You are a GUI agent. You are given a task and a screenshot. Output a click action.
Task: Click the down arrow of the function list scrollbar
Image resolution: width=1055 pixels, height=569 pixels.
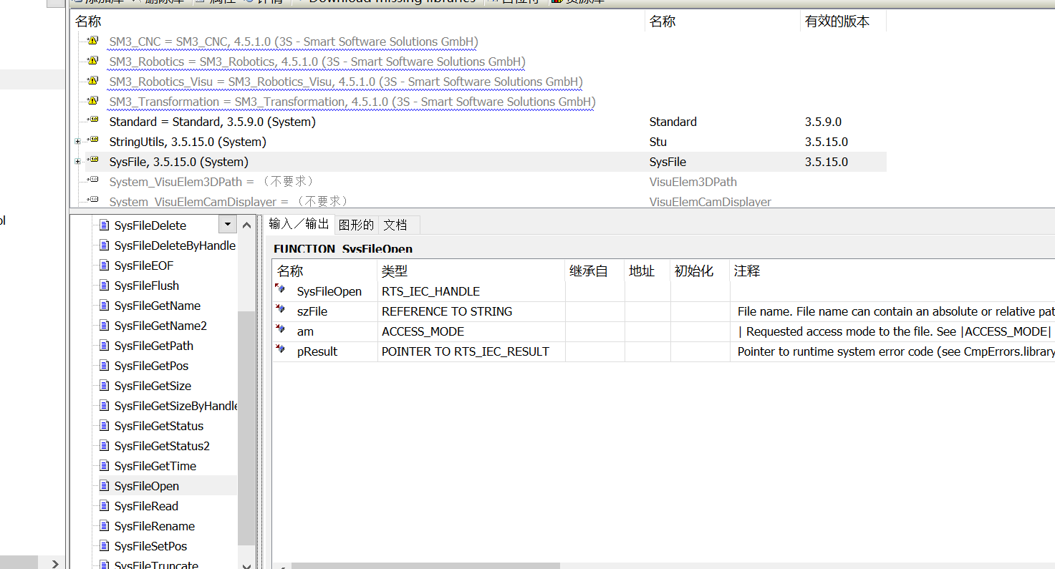(x=246, y=565)
